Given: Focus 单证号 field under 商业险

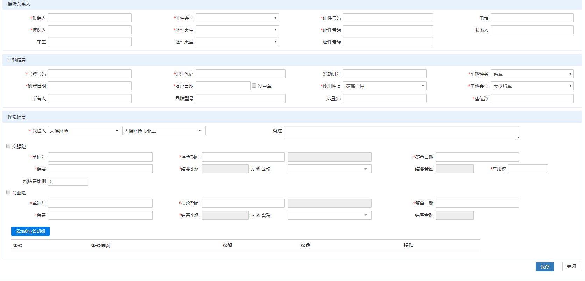Looking at the screenshot, I should coord(100,203).
